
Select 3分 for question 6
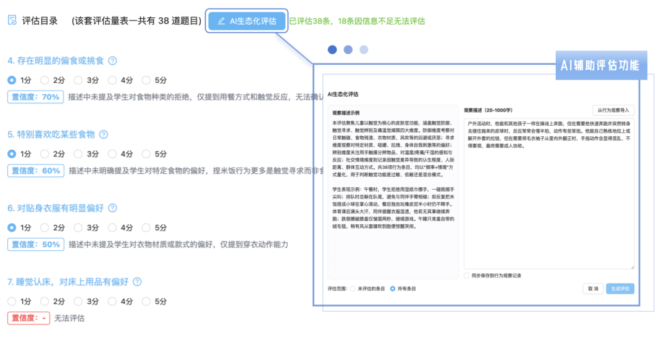point(78,227)
